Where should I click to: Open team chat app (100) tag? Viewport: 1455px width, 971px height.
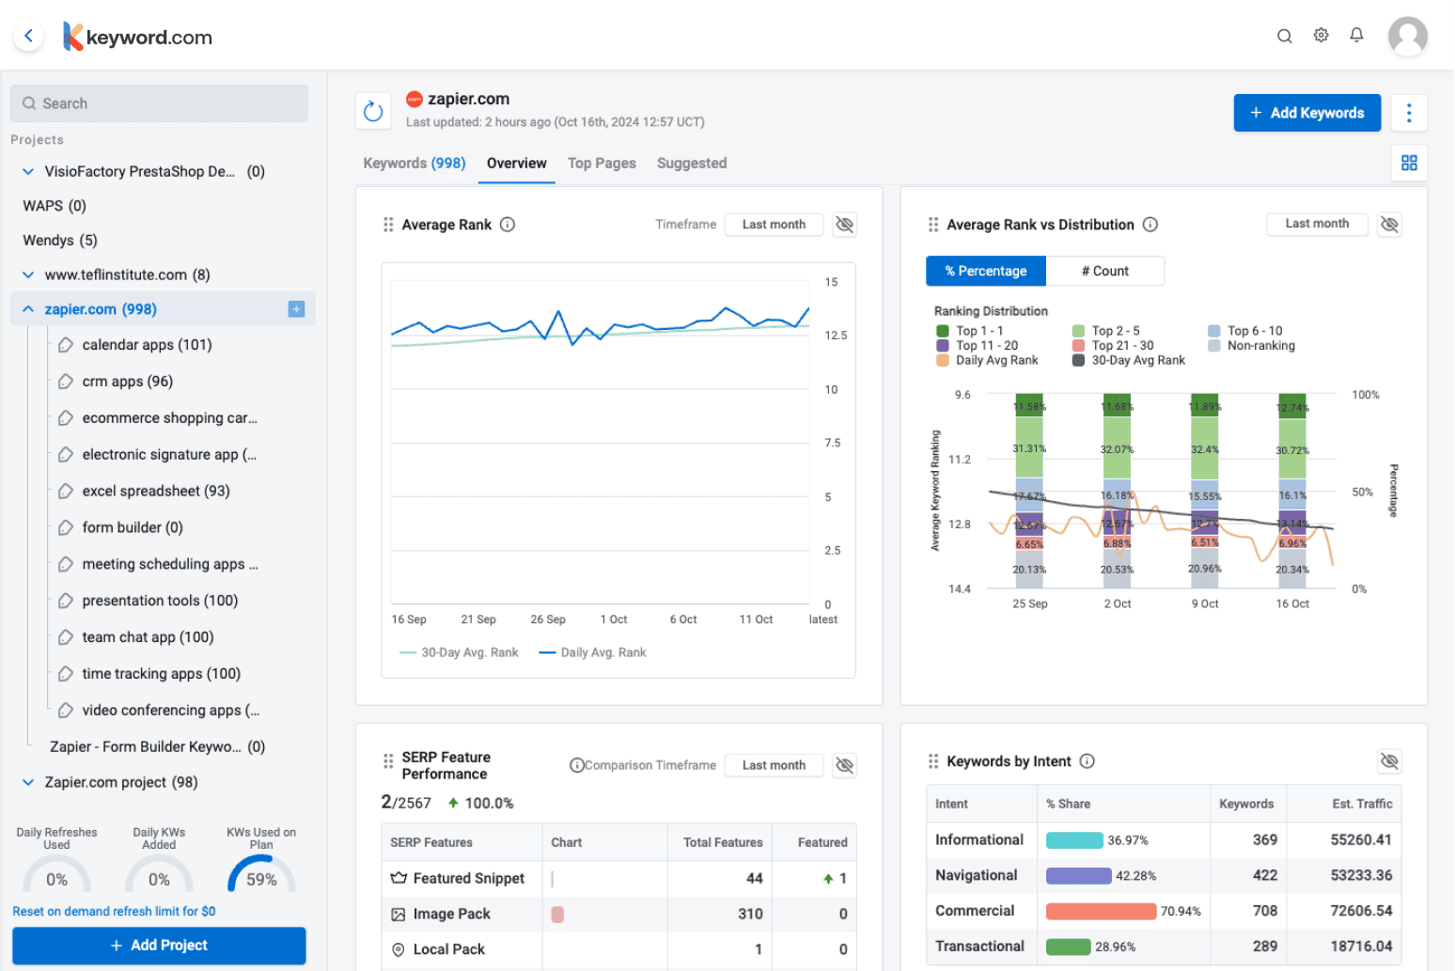click(x=148, y=637)
